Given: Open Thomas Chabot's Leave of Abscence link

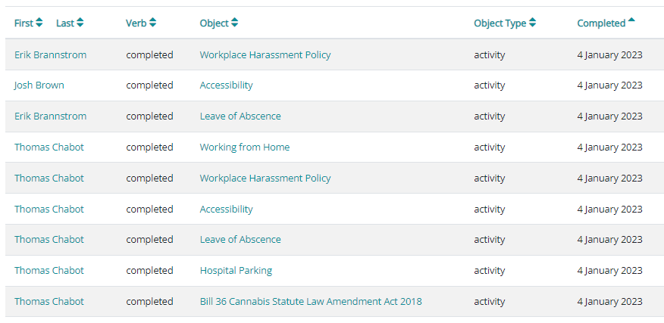Looking at the screenshot, I should click(x=240, y=240).
